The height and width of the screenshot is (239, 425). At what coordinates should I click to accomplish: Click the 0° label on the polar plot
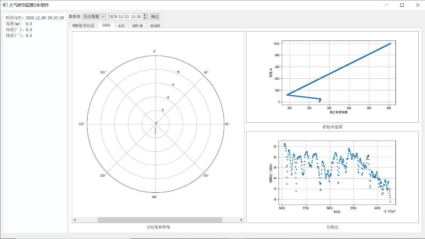tap(155, 51)
